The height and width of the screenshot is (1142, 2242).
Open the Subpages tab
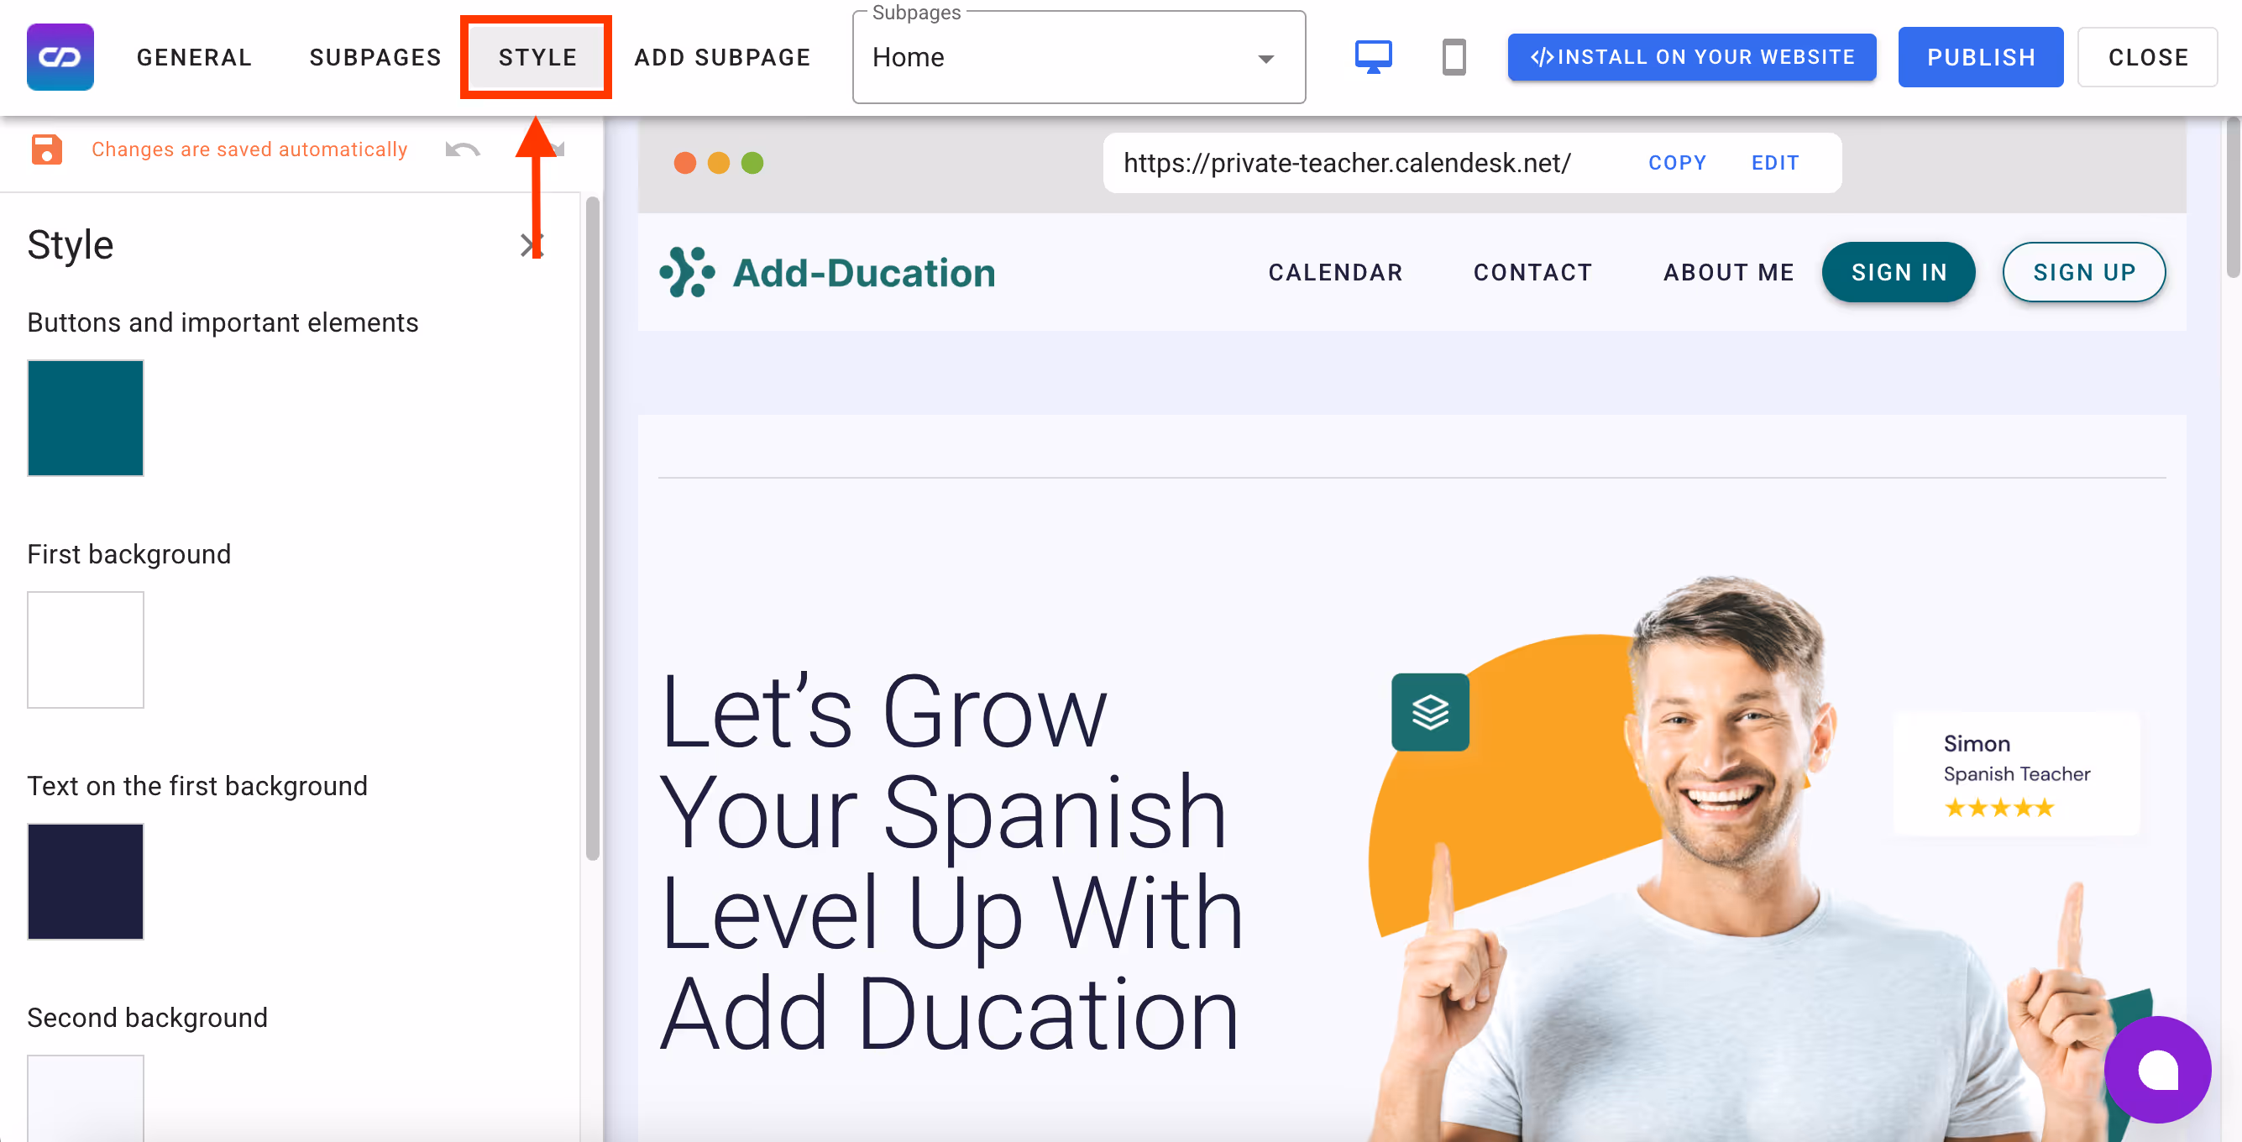point(375,57)
